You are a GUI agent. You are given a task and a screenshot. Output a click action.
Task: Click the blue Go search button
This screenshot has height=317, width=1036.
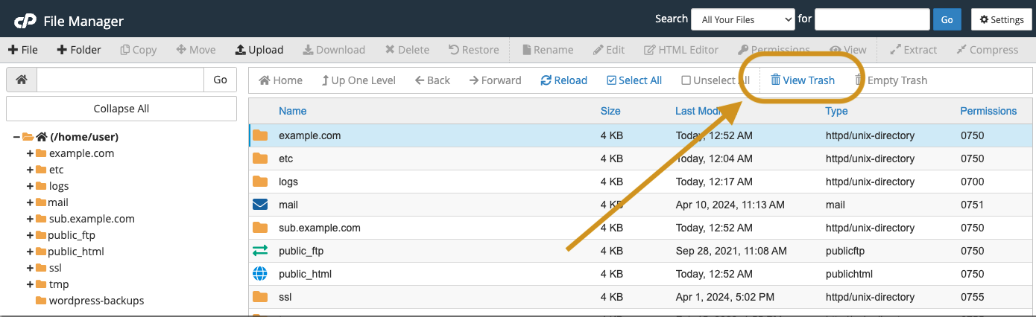pyautogui.click(x=947, y=19)
